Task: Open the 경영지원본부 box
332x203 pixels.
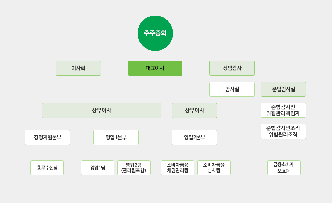Action: pyautogui.click(x=47, y=137)
